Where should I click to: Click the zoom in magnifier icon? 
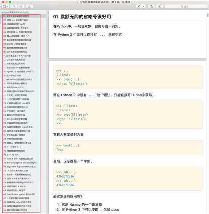click(21, 6)
